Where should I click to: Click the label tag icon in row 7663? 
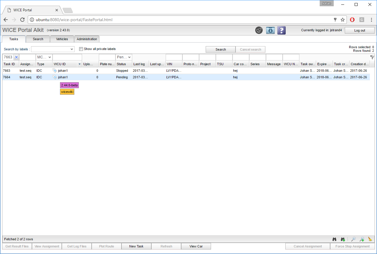(x=55, y=71)
